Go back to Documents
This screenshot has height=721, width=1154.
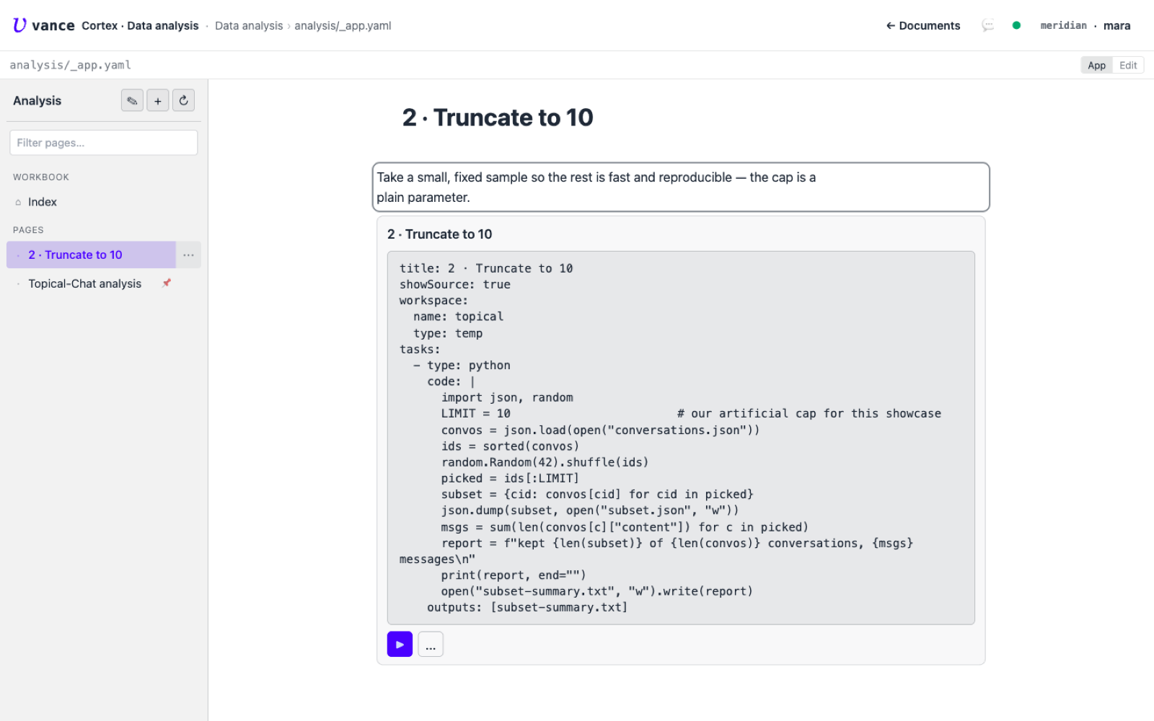[x=923, y=25]
